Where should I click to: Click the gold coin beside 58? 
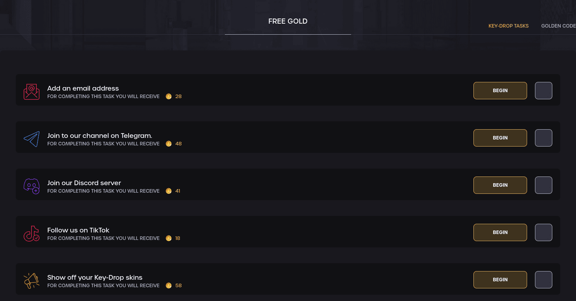click(168, 286)
